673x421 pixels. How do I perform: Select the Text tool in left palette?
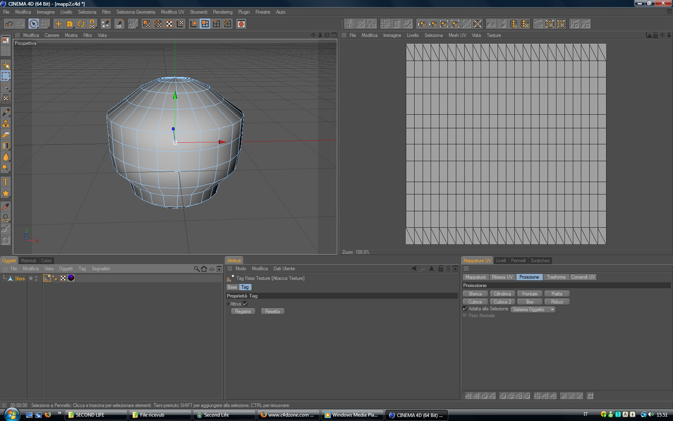(6, 182)
